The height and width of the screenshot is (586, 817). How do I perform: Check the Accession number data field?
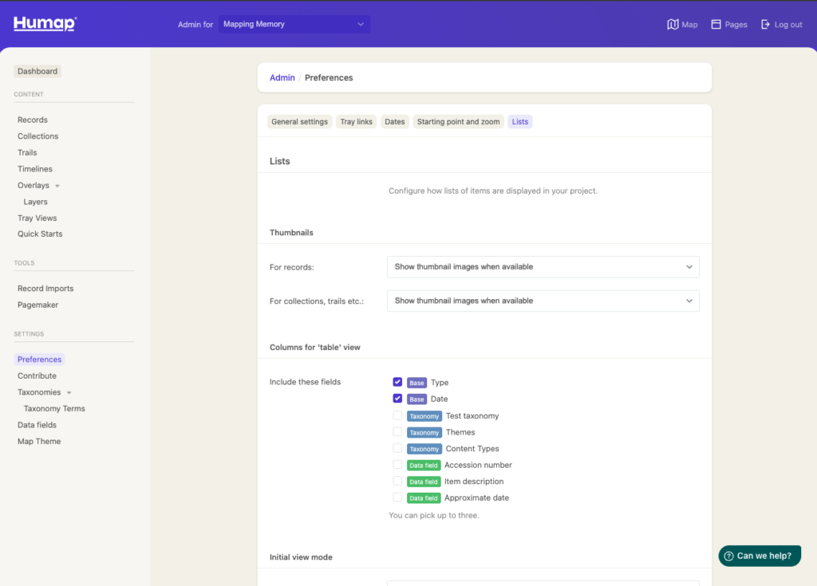[x=397, y=464]
